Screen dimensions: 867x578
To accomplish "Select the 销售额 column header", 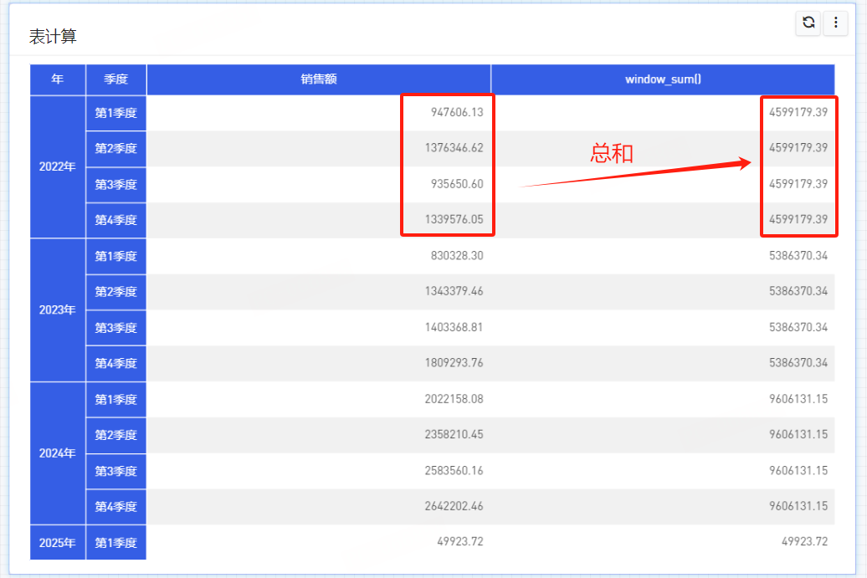I will (x=318, y=79).
